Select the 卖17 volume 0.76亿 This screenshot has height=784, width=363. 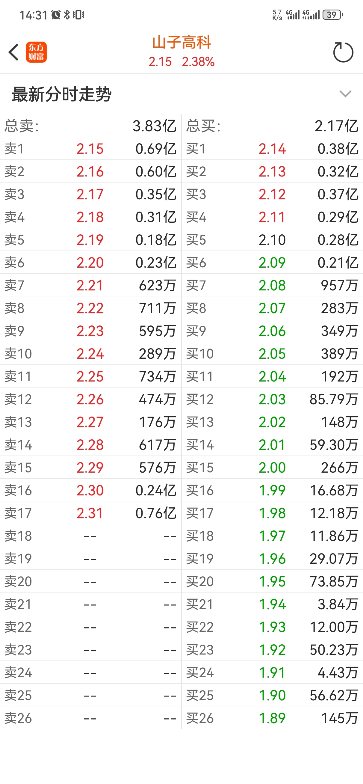tap(156, 513)
